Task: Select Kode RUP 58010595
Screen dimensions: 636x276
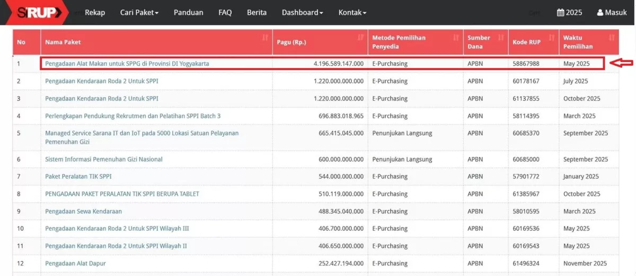Action: (526, 211)
